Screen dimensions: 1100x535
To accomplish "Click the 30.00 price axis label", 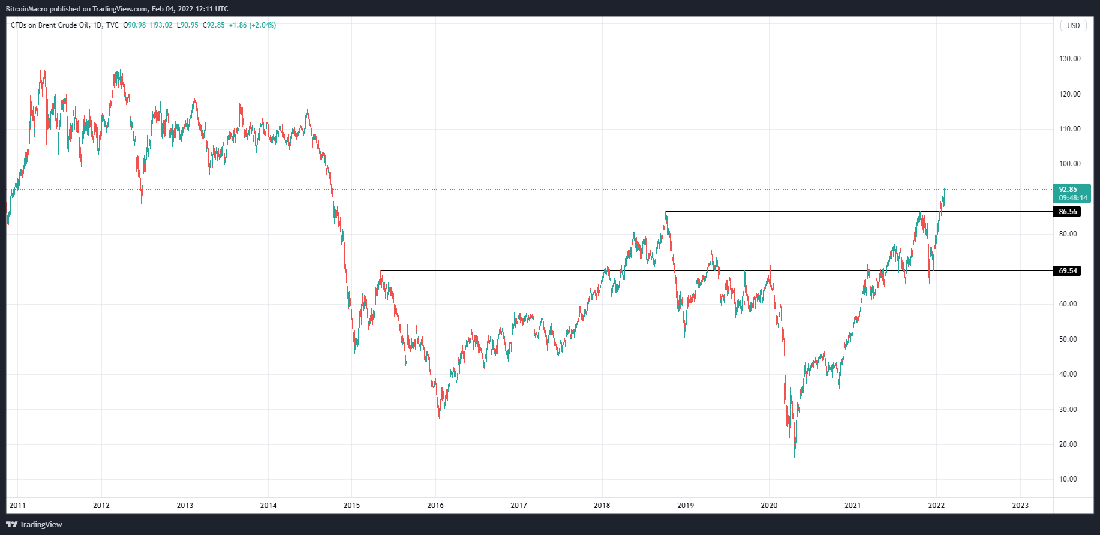I will coord(1068,410).
